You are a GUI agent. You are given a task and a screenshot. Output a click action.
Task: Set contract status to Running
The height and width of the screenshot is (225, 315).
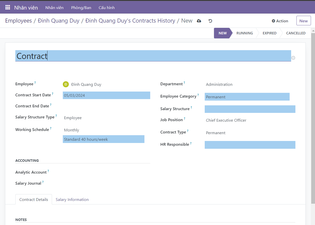[x=244, y=33]
